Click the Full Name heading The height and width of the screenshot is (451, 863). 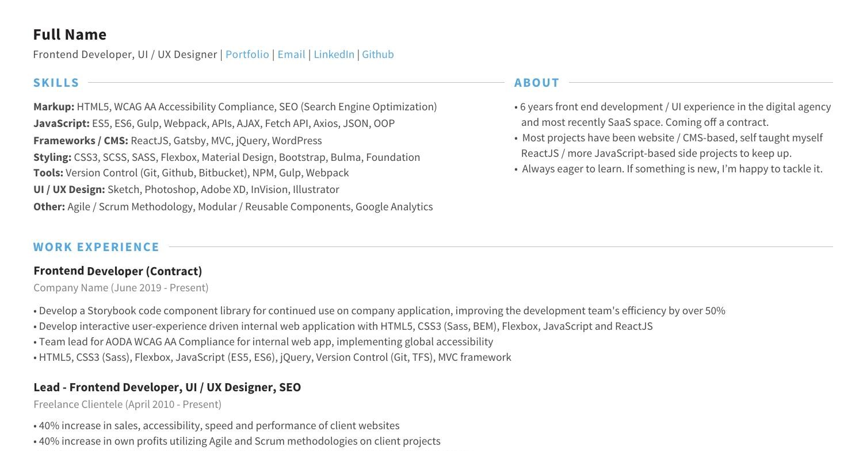coord(70,34)
